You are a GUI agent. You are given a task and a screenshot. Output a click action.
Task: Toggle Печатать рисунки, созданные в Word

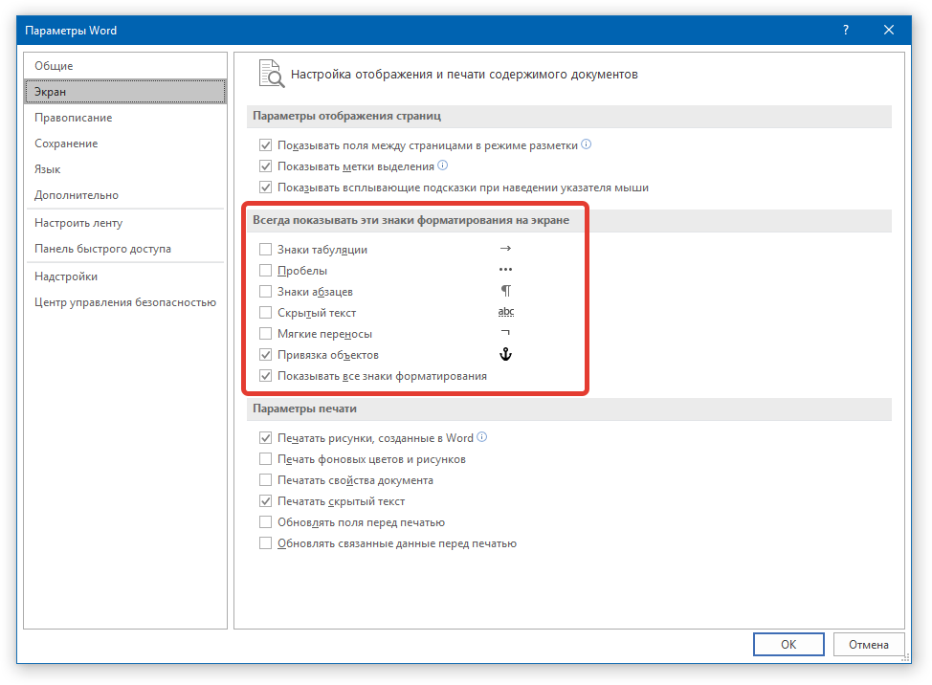pyautogui.click(x=266, y=438)
